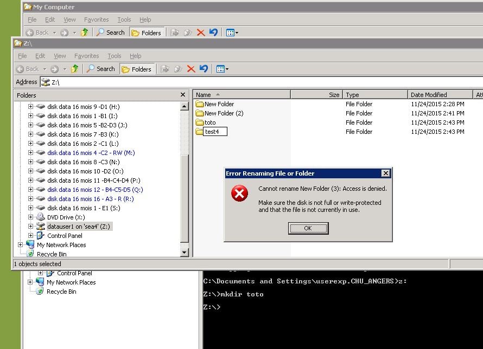Expand My Network Places in My Computer window
This screenshot has height=349, width=483.
click(x=30, y=282)
